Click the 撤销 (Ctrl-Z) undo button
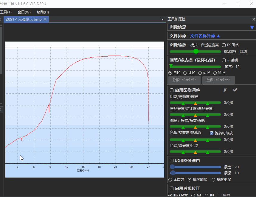256x197 pixels. 184,80
